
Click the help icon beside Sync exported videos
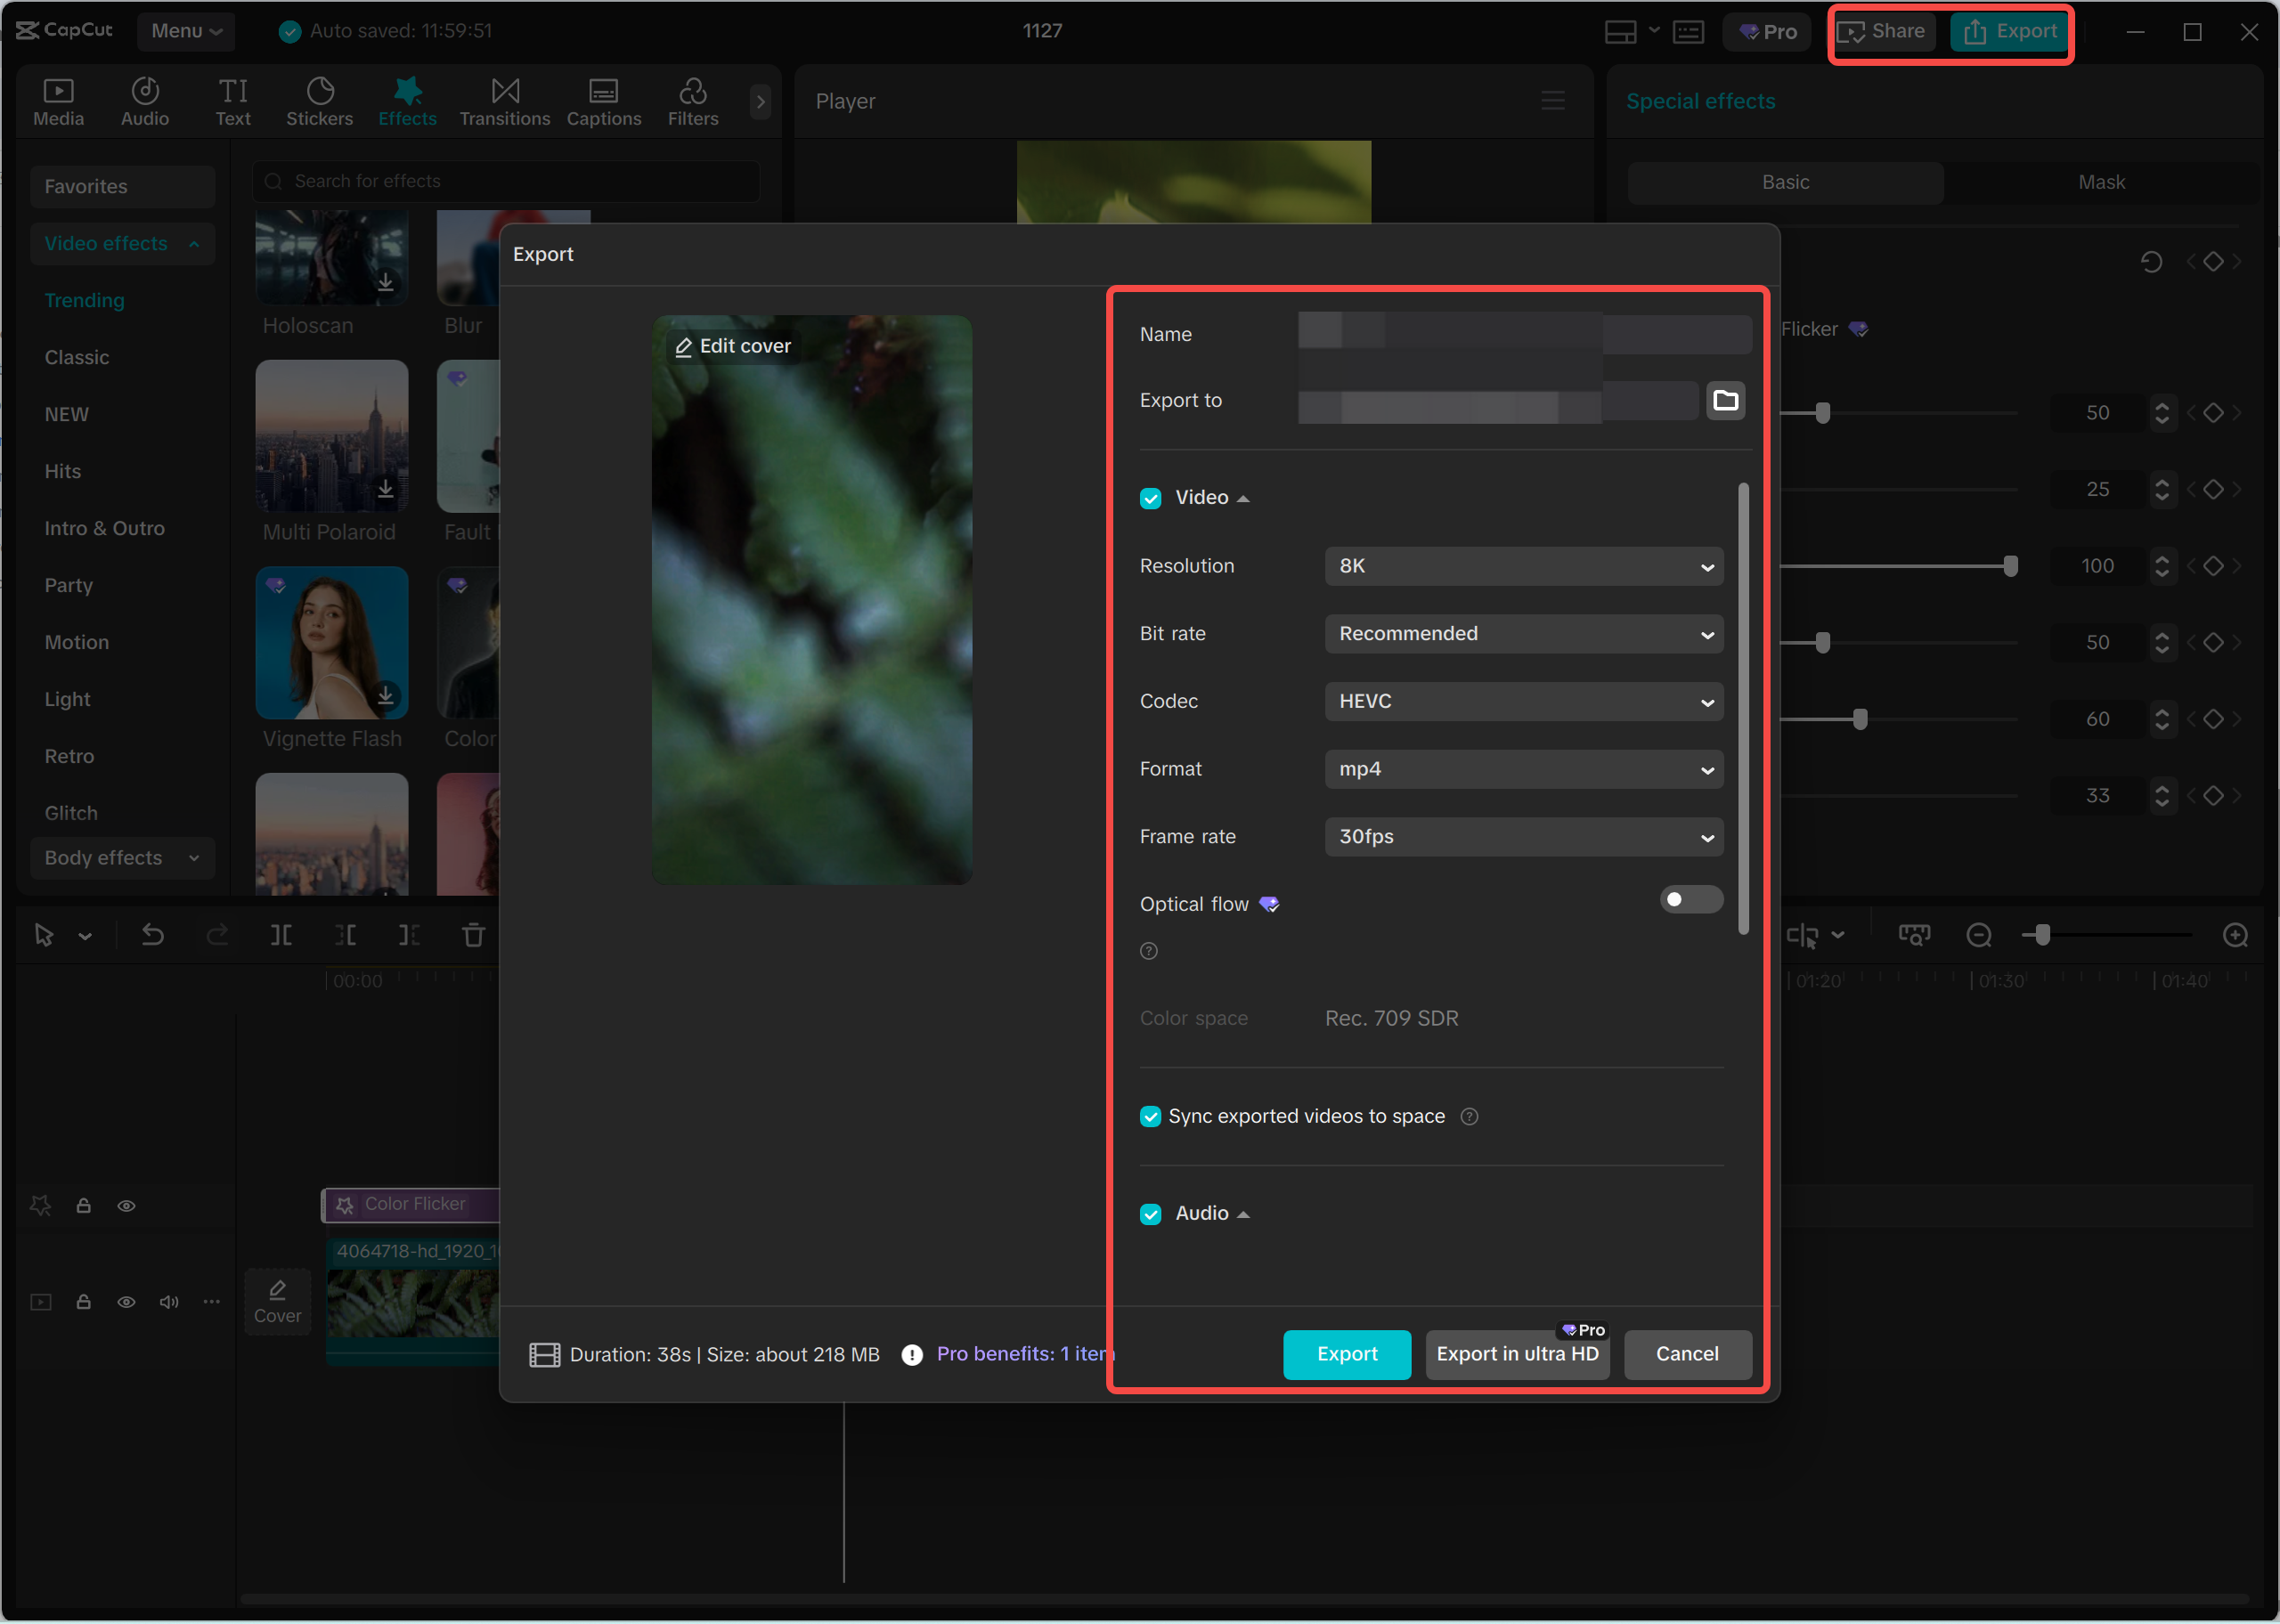(x=1469, y=1117)
